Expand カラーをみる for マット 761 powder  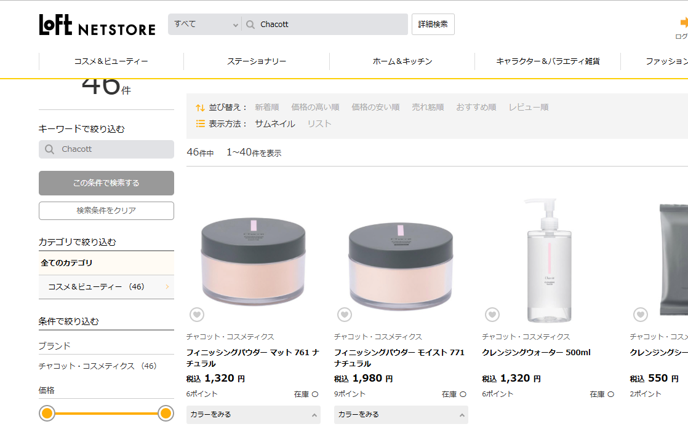pyautogui.click(x=253, y=414)
